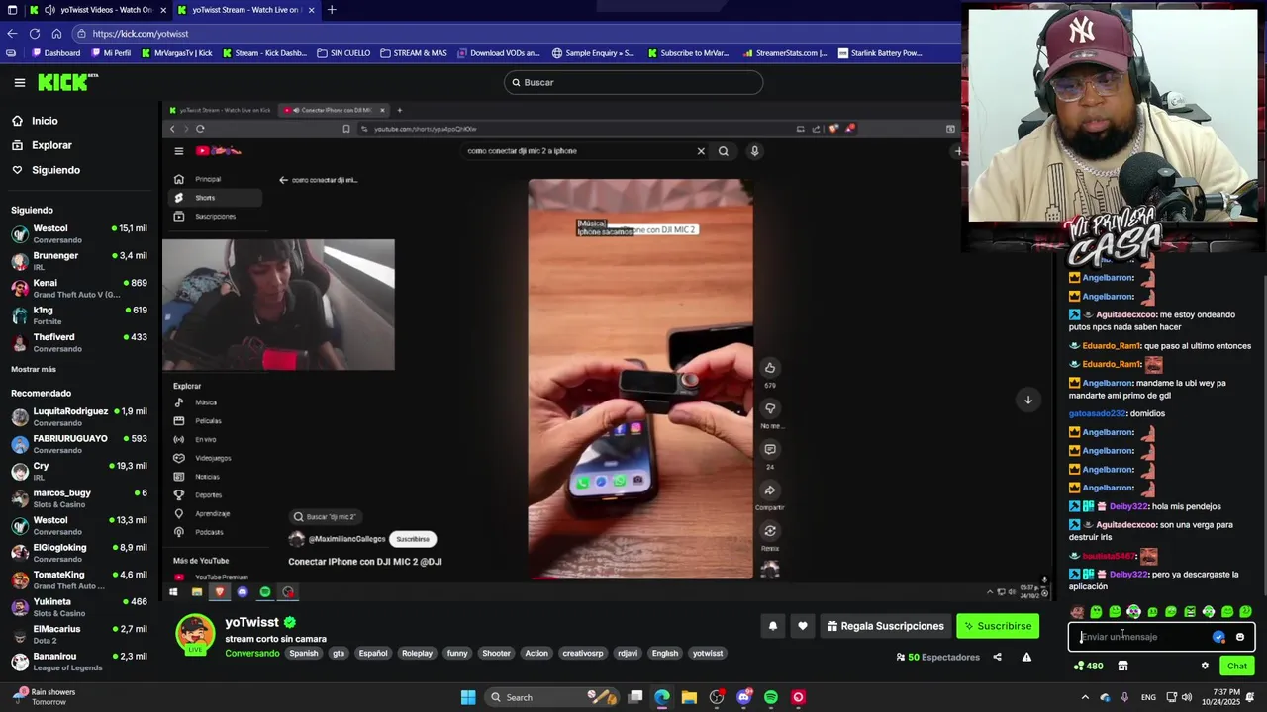Jump to latest chat with down arrow

point(1027,400)
